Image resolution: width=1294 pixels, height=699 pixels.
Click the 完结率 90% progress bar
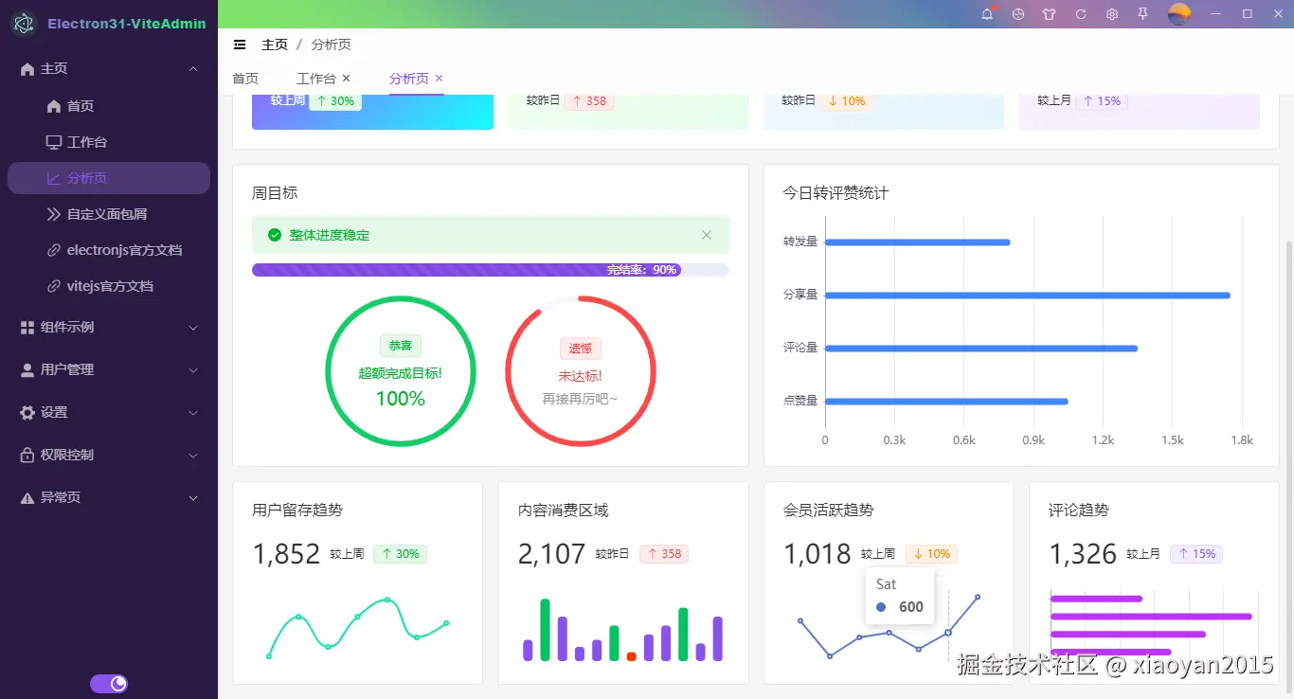click(490, 270)
